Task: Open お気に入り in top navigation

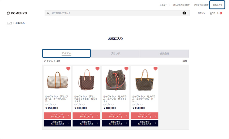Action: point(217,5)
